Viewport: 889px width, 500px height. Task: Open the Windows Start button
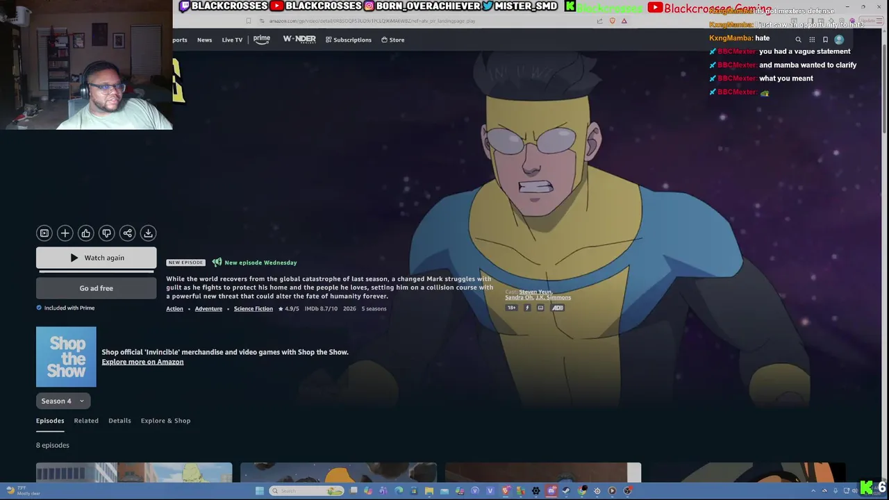(x=260, y=491)
